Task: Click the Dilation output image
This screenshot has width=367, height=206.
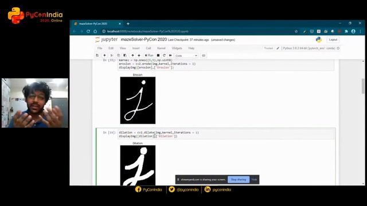Action: 138,165
